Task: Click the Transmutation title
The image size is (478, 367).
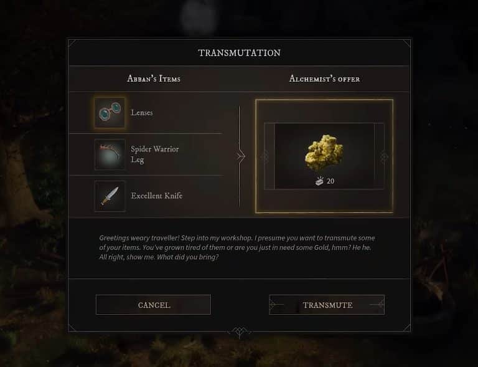Action: point(239,53)
